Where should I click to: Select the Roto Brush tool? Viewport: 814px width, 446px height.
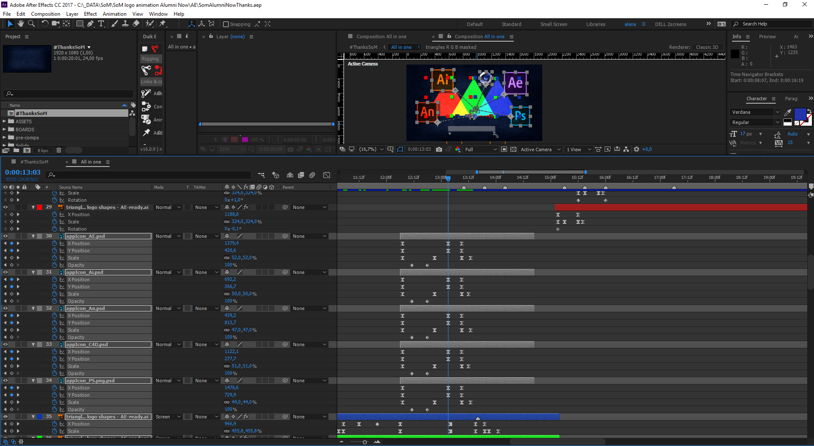point(149,24)
